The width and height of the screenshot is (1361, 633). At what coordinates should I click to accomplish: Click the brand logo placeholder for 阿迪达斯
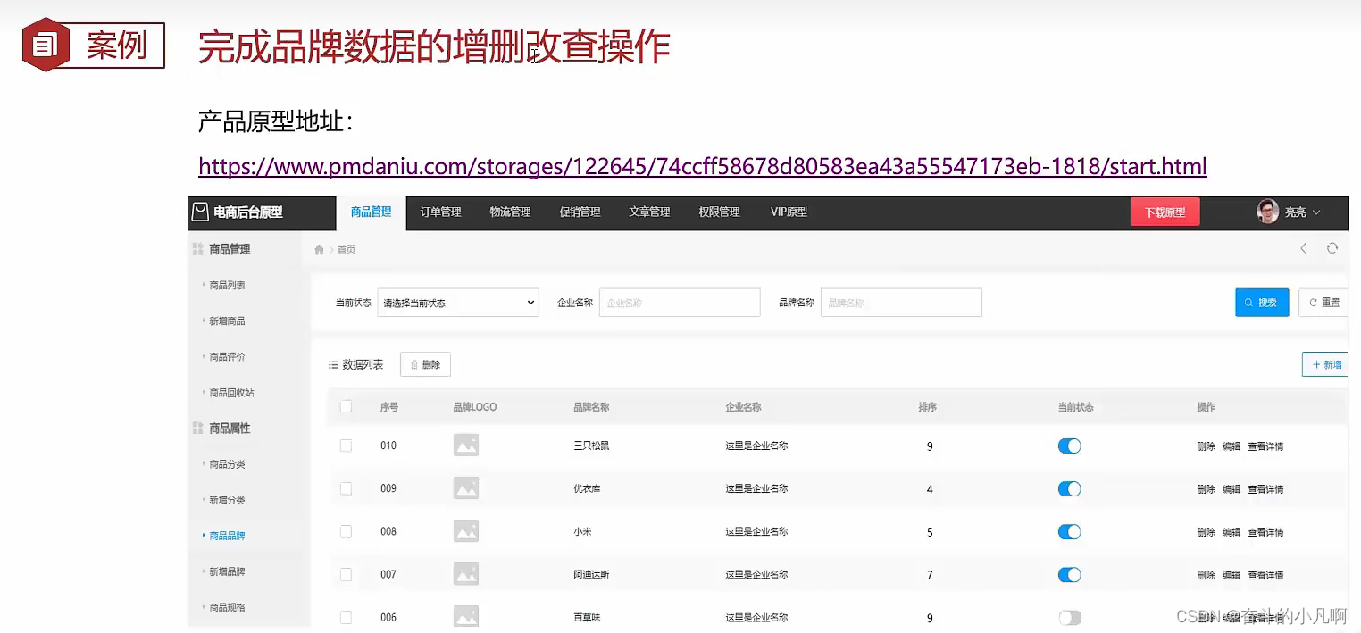click(x=466, y=573)
